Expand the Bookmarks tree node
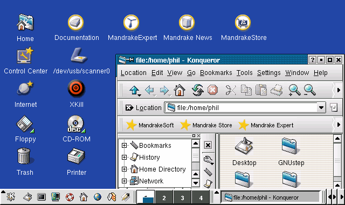This screenshot has height=205, width=345. pos(124,145)
